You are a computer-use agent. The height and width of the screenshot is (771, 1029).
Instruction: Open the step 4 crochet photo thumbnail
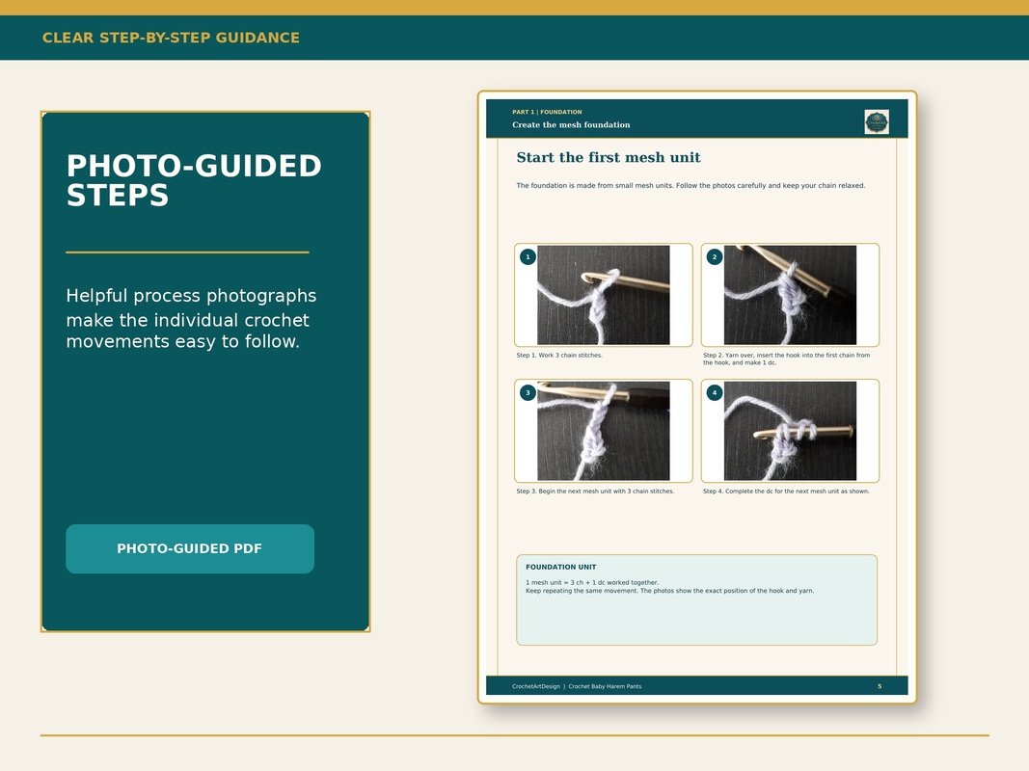[x=790, y=431]
